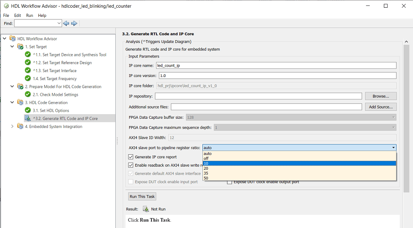This screenshot has width=413, height=228.
Task: Click the green check beside Check Model Settings
Action: coord(28,94)
